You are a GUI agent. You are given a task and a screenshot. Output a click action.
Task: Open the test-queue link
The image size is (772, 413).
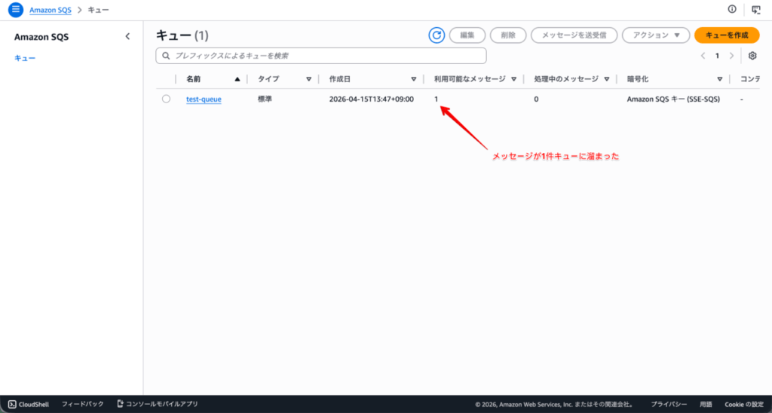(x=204, y=99)
